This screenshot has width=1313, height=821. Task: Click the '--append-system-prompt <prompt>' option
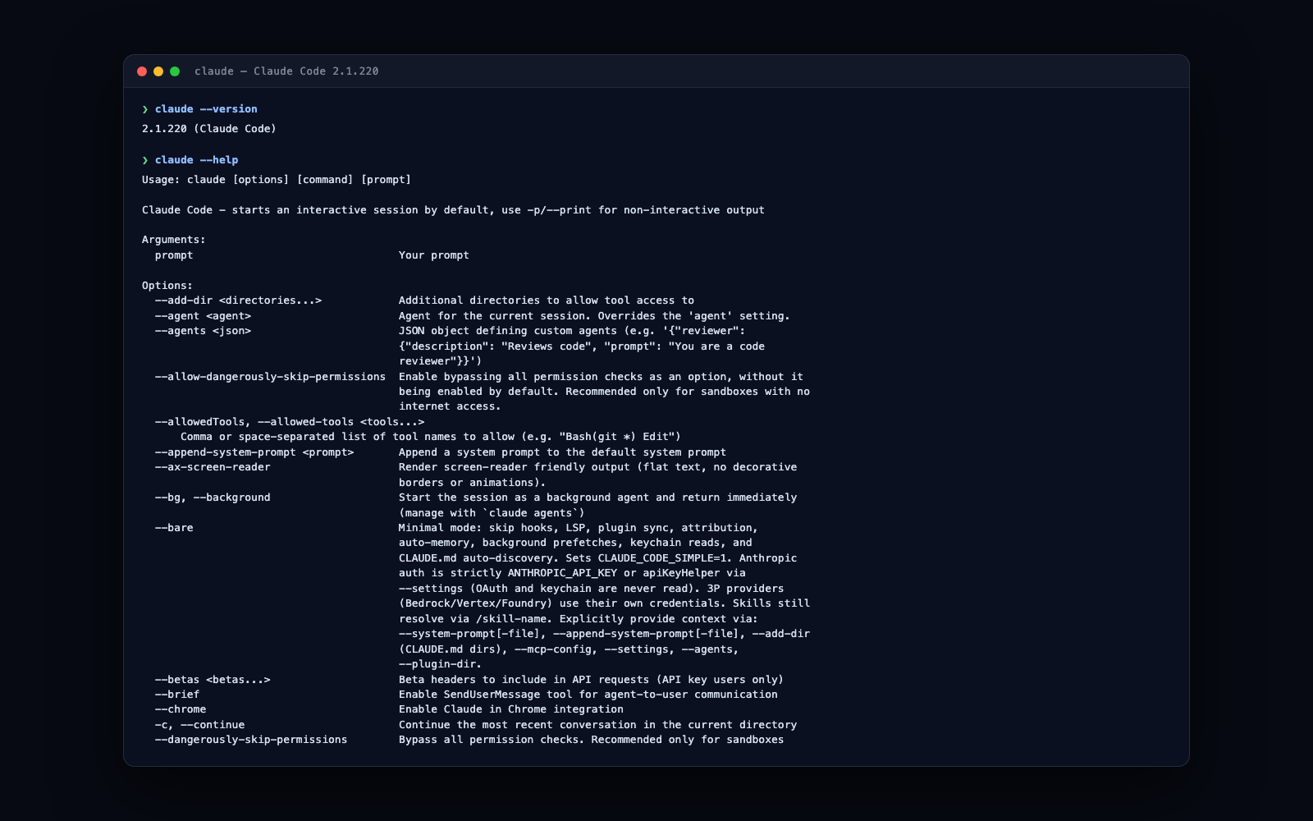(x=254, y=452)
